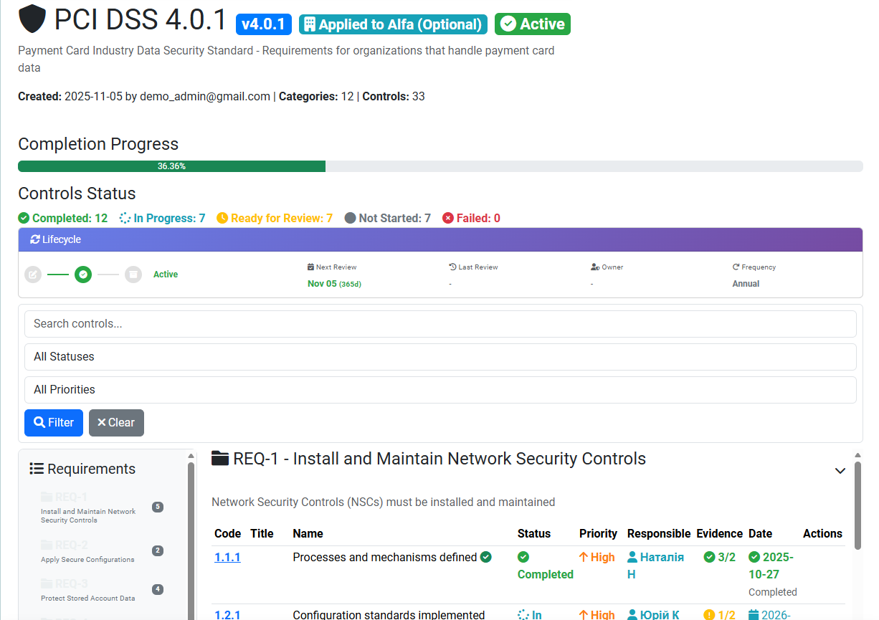Click the person icon beside Юрій К
Viewport: 879px width, 620px height.
coord(632,614)
